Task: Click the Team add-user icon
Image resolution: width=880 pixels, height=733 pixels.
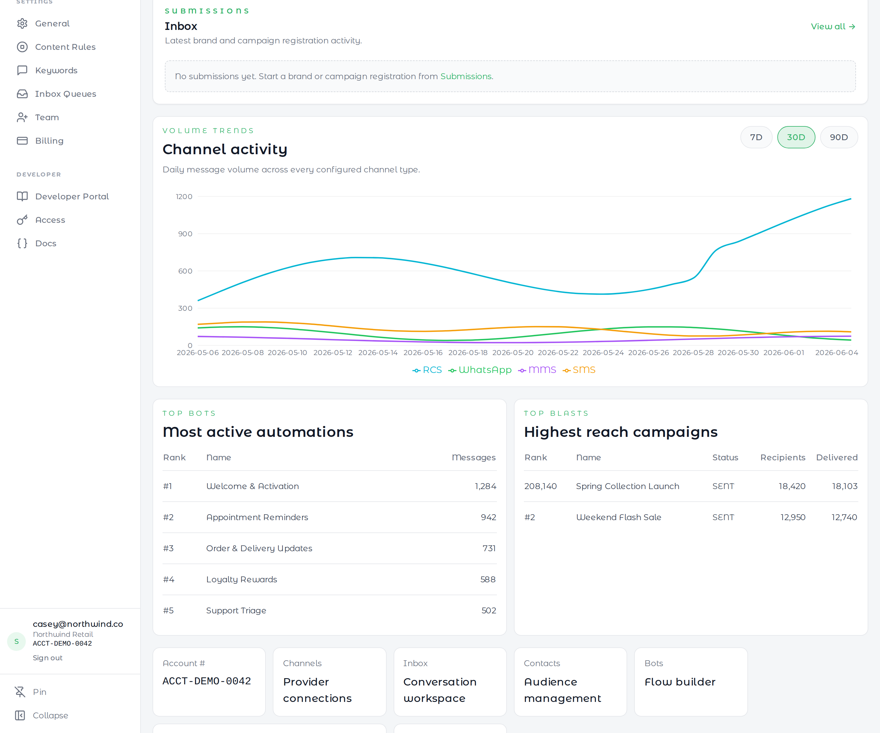Action: pos(22,117)
